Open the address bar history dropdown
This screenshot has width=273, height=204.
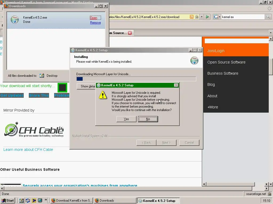pos(202,17)
